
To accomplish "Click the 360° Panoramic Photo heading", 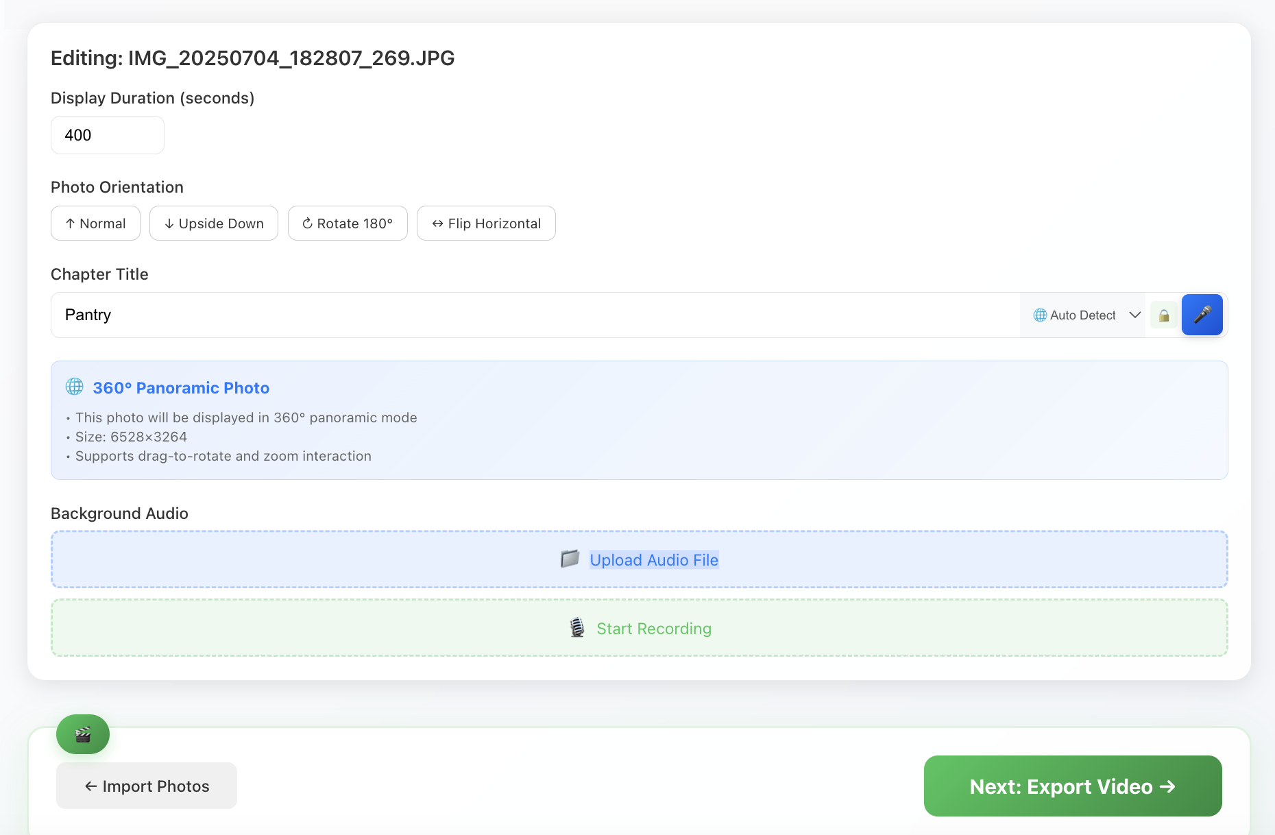I will (x=181, y=388).
